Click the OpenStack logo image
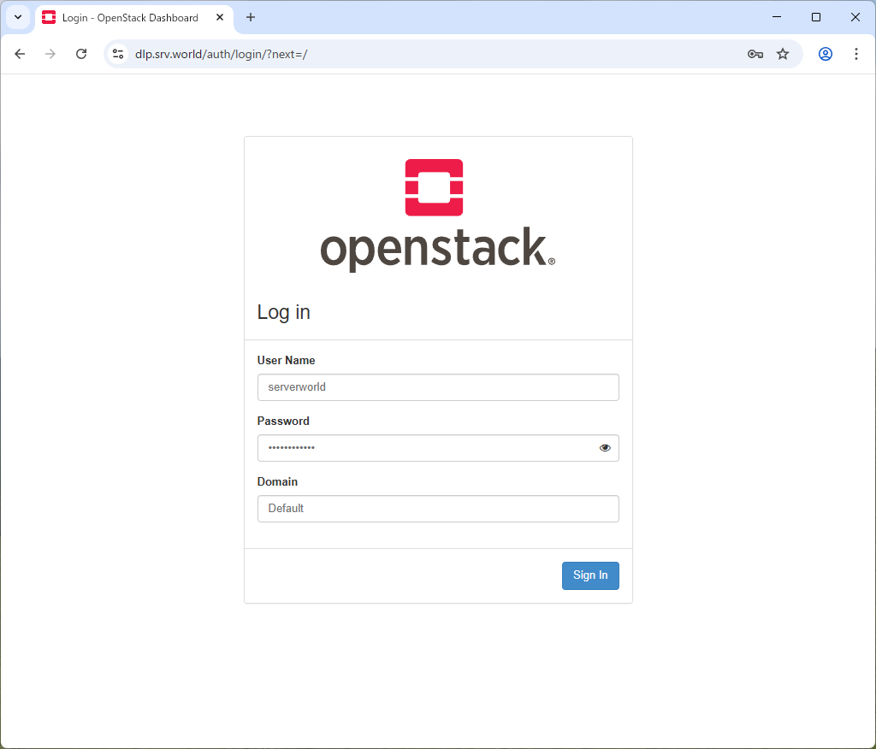 point(437,215)
